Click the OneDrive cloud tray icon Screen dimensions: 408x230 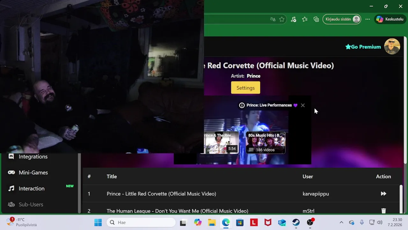(352, 222)
